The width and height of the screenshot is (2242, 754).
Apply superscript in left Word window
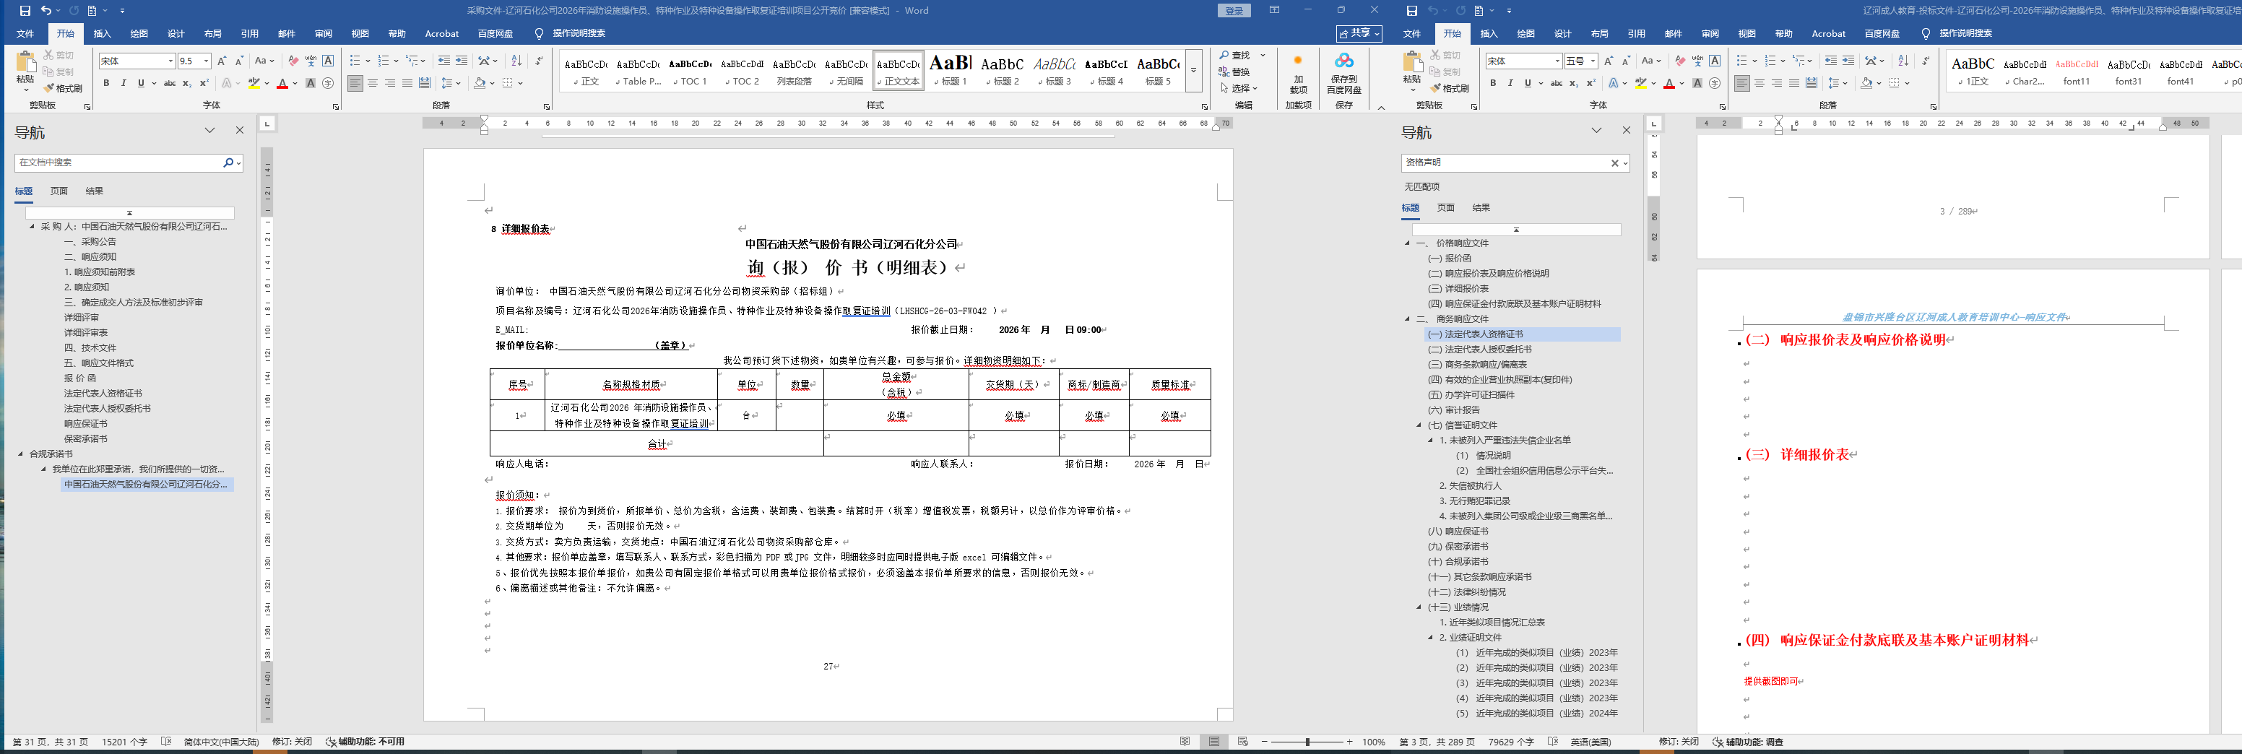[x=204, y=84]
